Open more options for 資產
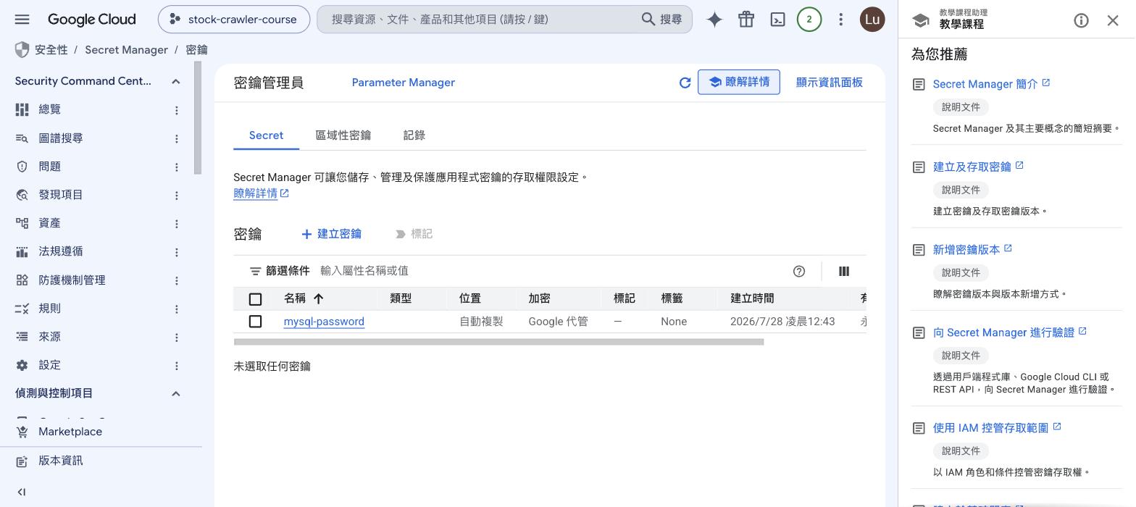 176,224
